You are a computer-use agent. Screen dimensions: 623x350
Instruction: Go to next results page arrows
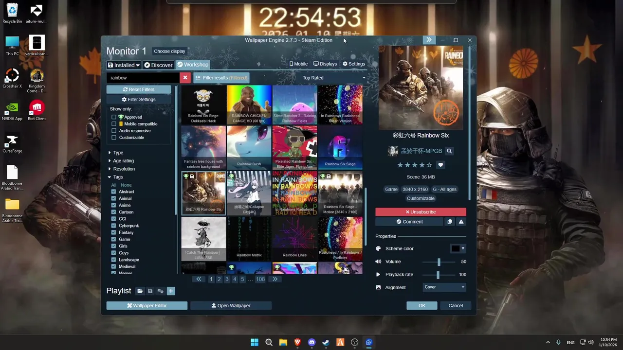(275, 279)
